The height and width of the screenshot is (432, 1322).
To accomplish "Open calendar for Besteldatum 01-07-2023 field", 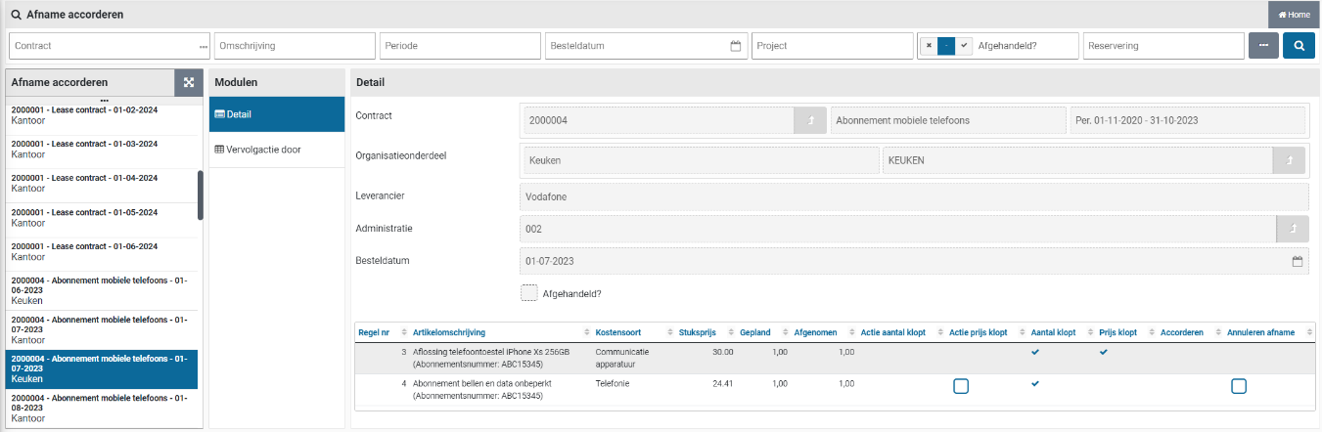I will (1298, 262).
